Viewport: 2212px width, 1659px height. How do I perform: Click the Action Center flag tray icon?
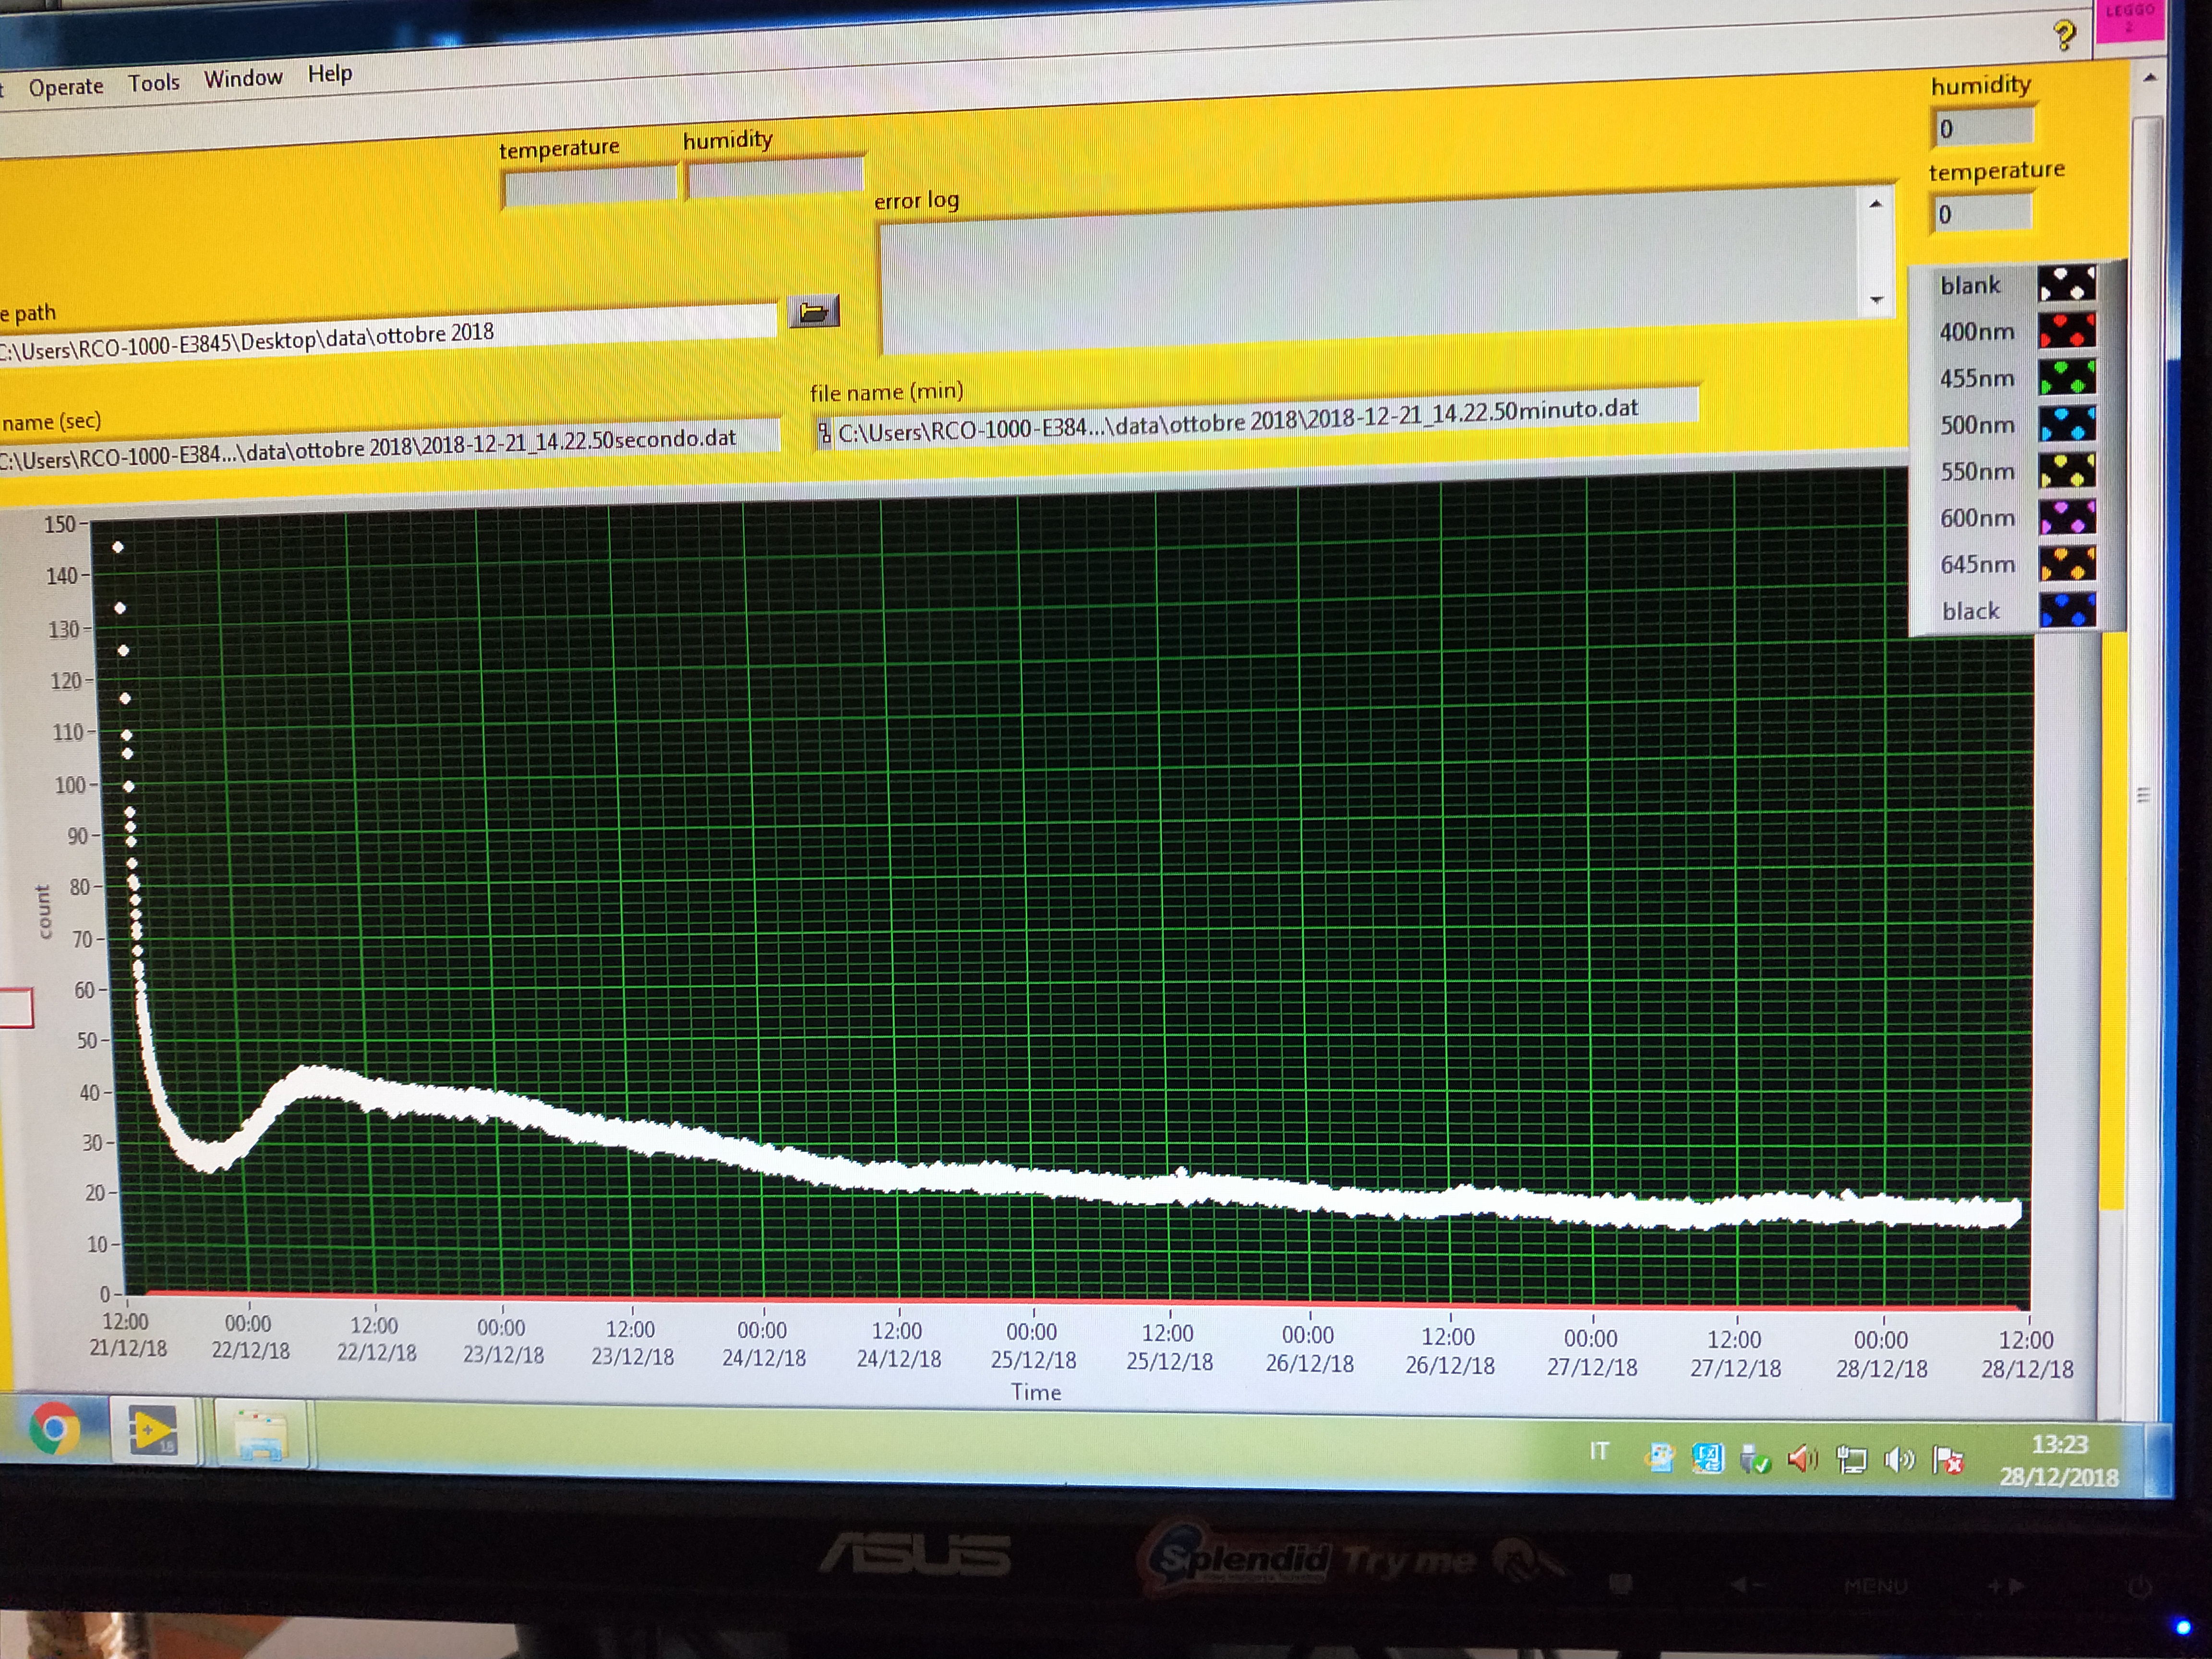coord(1947,1461)
